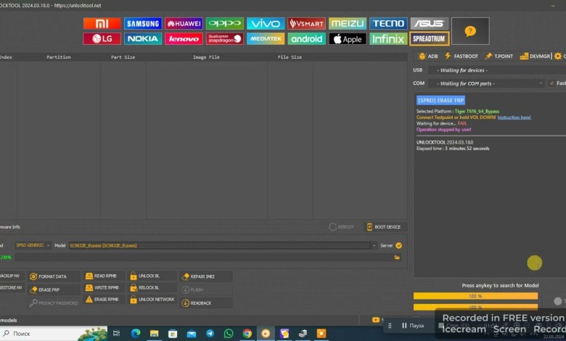Viewport: 566px width, 341px height.
Task: Click the Image File column header
Action: tap(206, 57)
